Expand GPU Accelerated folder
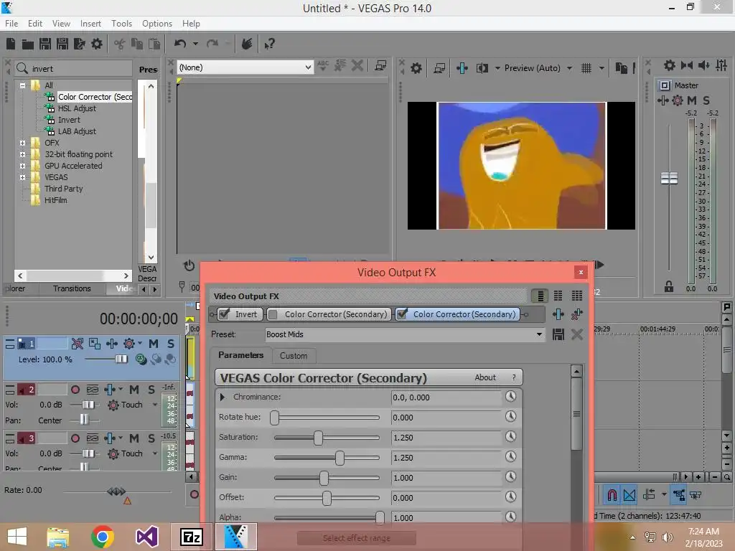Image resolution: width=735 pixels, height=551 pixels. [22, 166]
